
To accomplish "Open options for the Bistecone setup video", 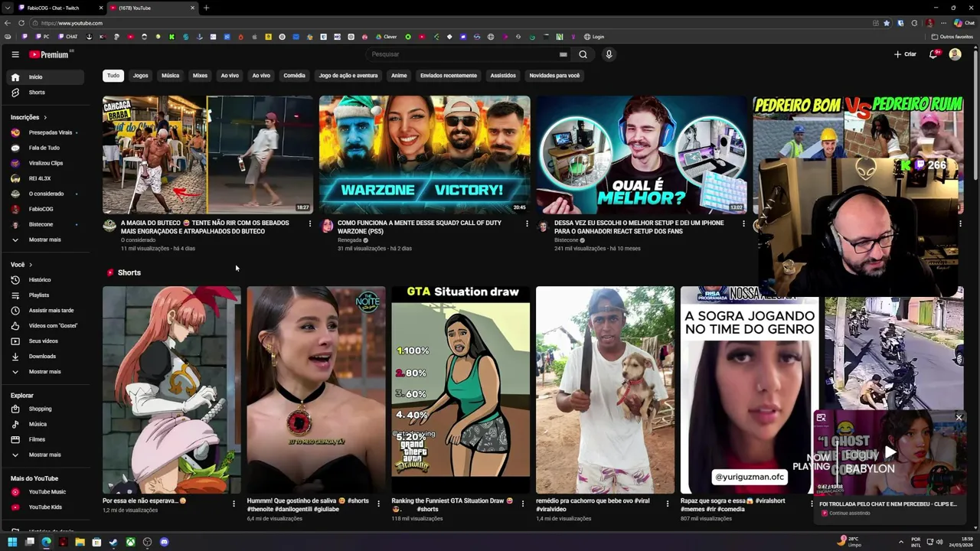I will pyautogui.click(x=743, y=223).
